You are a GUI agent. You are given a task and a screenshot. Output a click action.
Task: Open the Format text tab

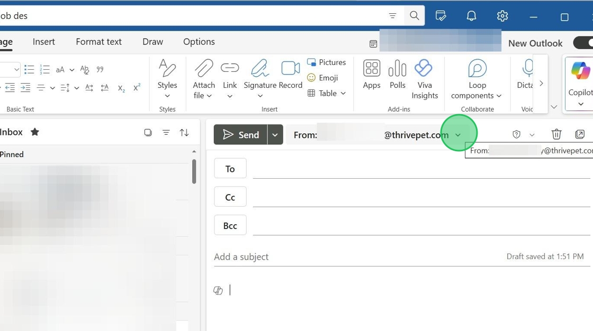(x=98, y=42)
